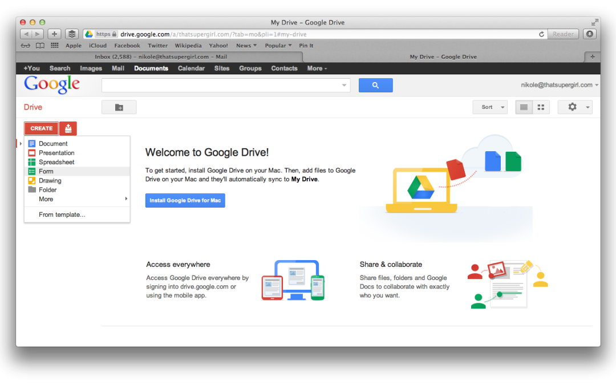Viewport: 616px width, 385px height.
Task: Choose Spreadsheet from the Create menu
Action: pos(78,162)
